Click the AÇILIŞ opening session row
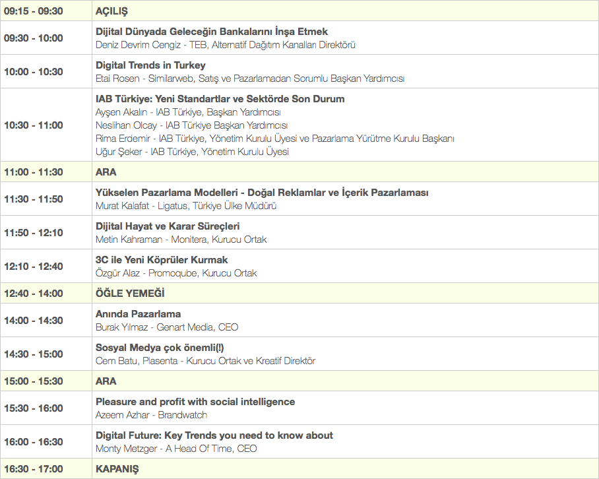Viewport: 599px width, 479px height. 111,11
